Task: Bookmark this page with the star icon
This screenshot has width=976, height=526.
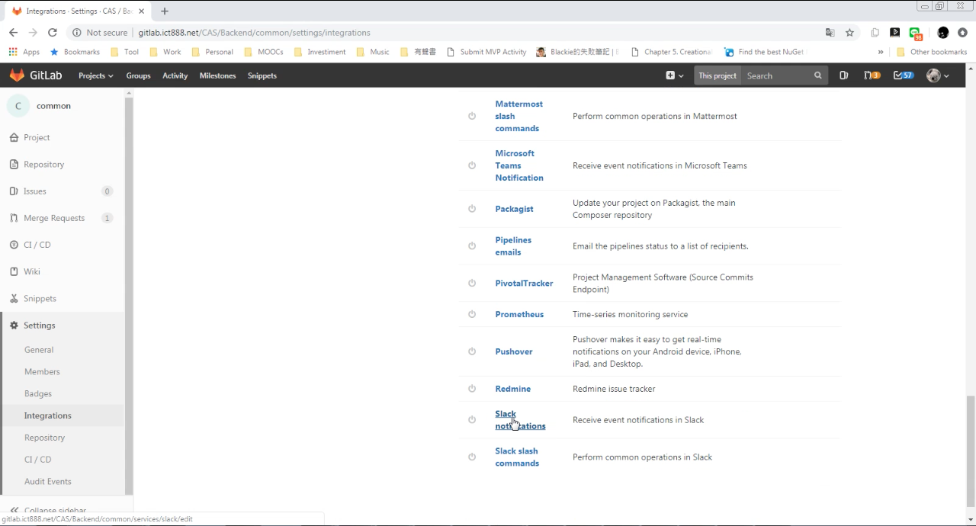Action: [x=849, y=33]
